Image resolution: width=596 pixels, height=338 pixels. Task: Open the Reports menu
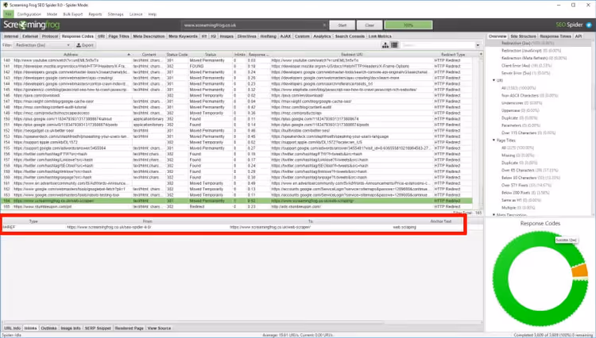click(95, 14)
